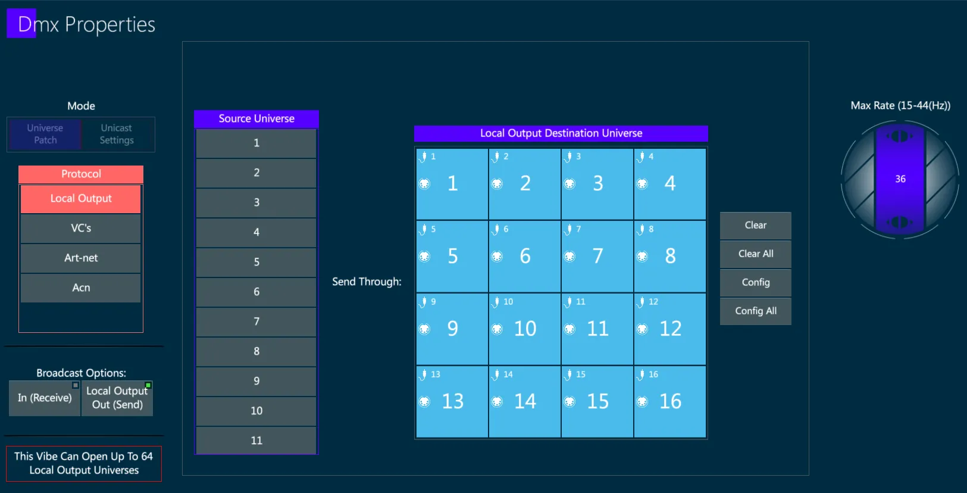967x493 pixels.
Task: Toggle In (Receive) broadcast option
Action: pyautogui.click(x=45, y=398)
